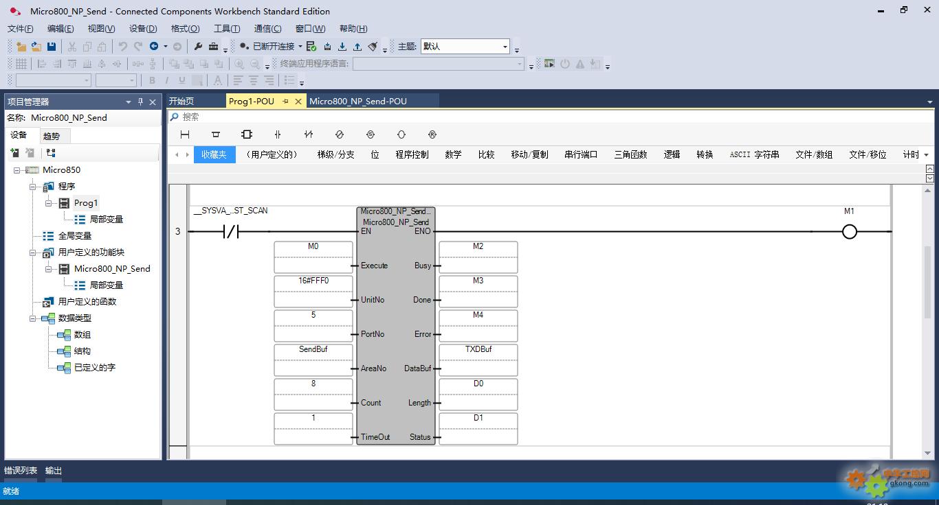Image resolution: width=939 pixels, height=505 pixels.
Task: Select the 梯级/分支 instruction category
Action: click(335, 154)
